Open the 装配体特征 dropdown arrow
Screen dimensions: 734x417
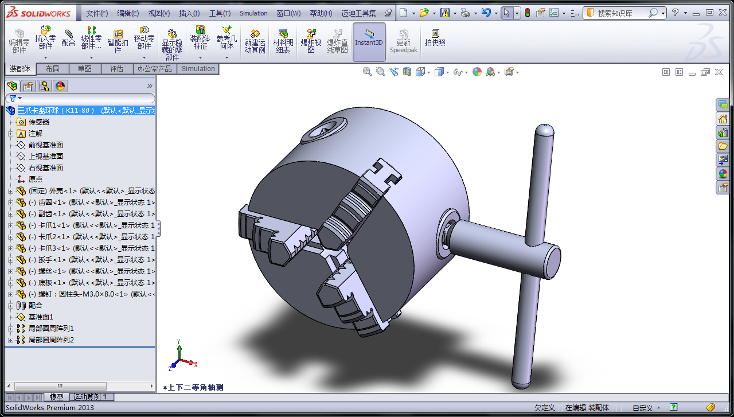200,57
